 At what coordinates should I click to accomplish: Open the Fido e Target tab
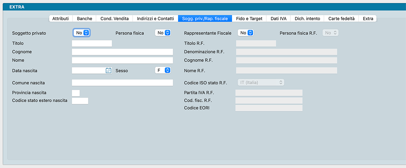[249, 19]
